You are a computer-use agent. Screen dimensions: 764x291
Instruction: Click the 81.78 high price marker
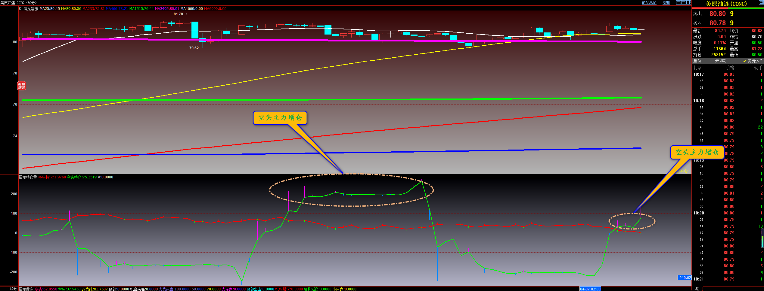pyautogui.click(x=179, y=14)
